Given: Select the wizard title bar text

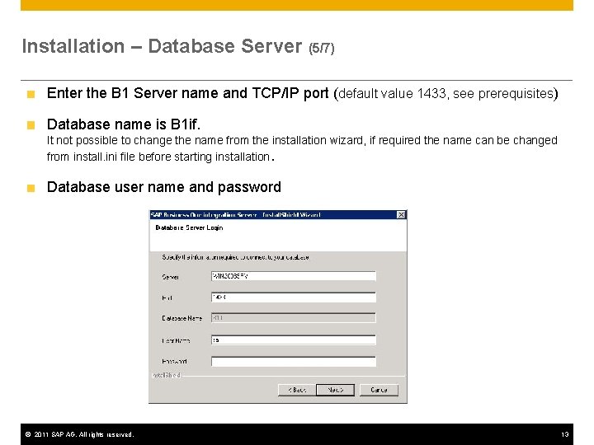Looking at the screenshot, I should coord(236,215).
